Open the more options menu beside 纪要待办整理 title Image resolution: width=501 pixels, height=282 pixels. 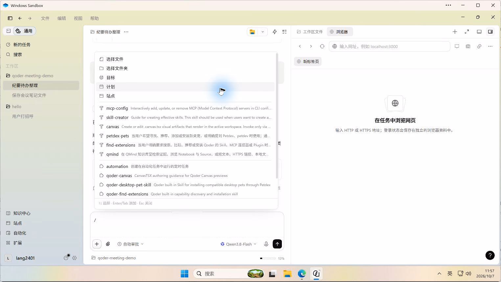tap(126, 32)
